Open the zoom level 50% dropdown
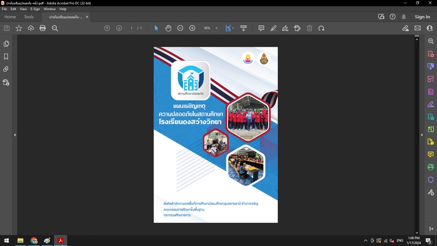Screen dimensions: 437x246 216,28
